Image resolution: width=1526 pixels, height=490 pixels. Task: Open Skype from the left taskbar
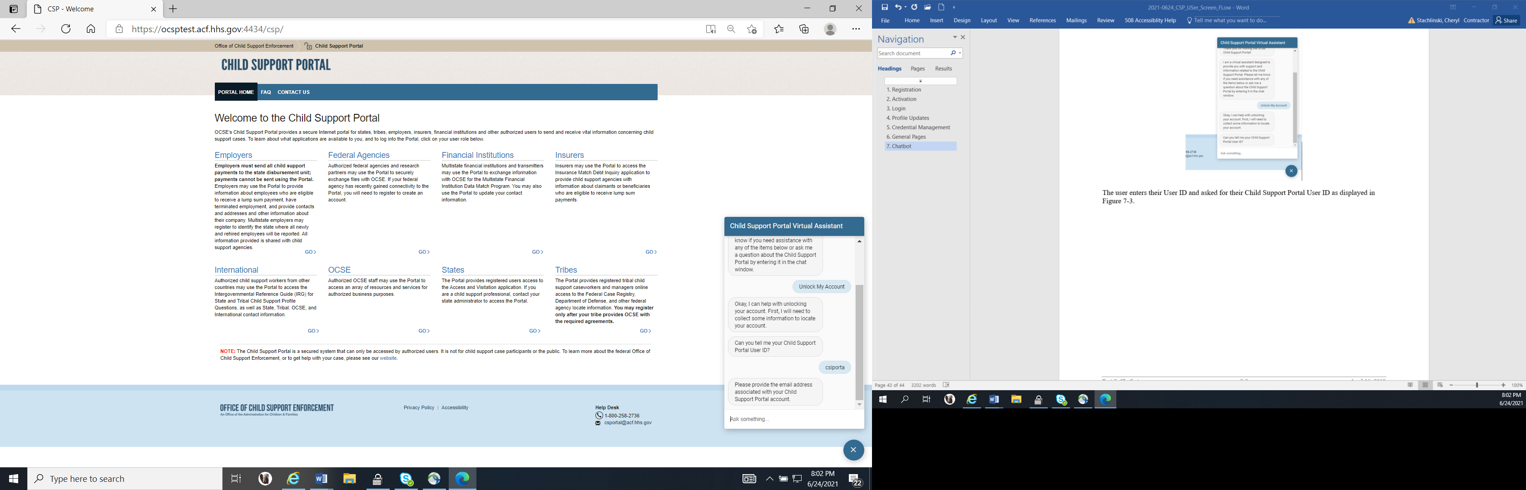pos(406,479)
